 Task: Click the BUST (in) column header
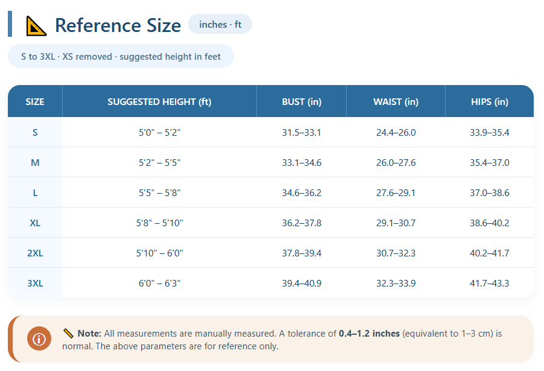[302, 101]
